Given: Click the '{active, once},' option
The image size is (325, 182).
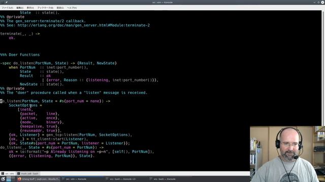Looking at the screenshot, I should pyautogui.click(x=40, y=118).
